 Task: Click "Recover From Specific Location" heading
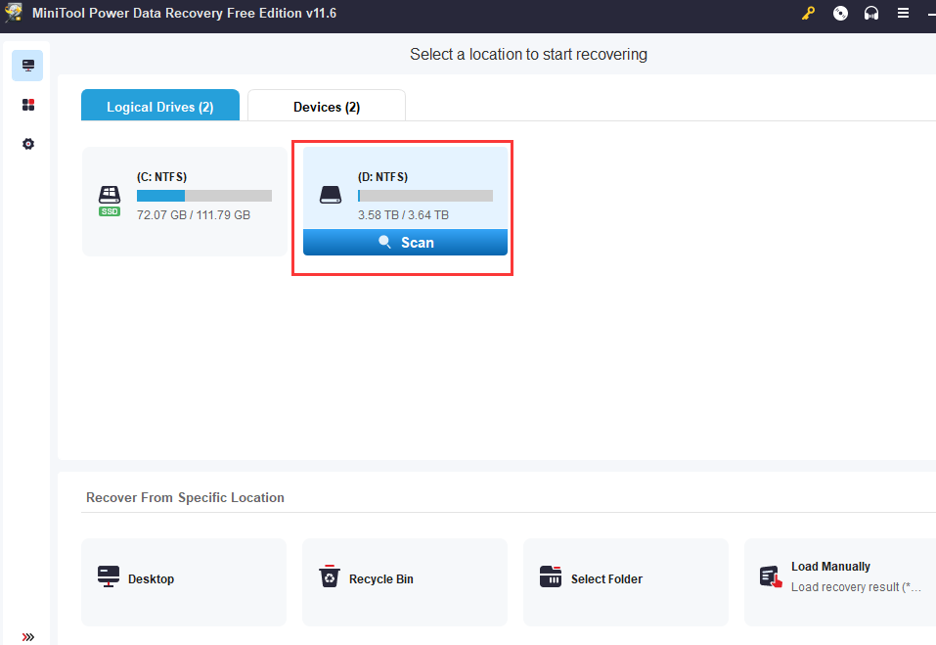point(185,497)
